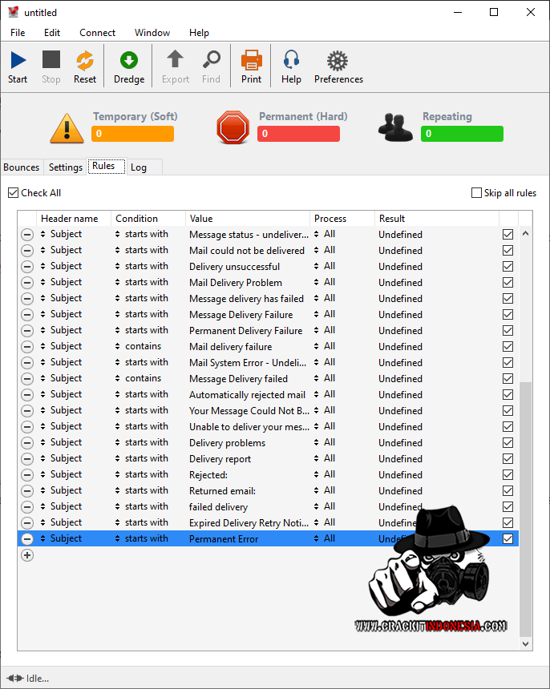Open Preferences gear icon
The width and height of the screenshot is (550, 689).
tap(338, 60)
